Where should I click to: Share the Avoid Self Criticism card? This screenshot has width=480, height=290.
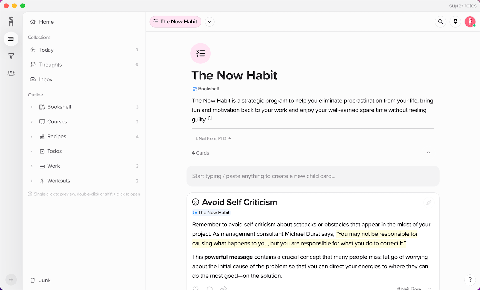223,288
